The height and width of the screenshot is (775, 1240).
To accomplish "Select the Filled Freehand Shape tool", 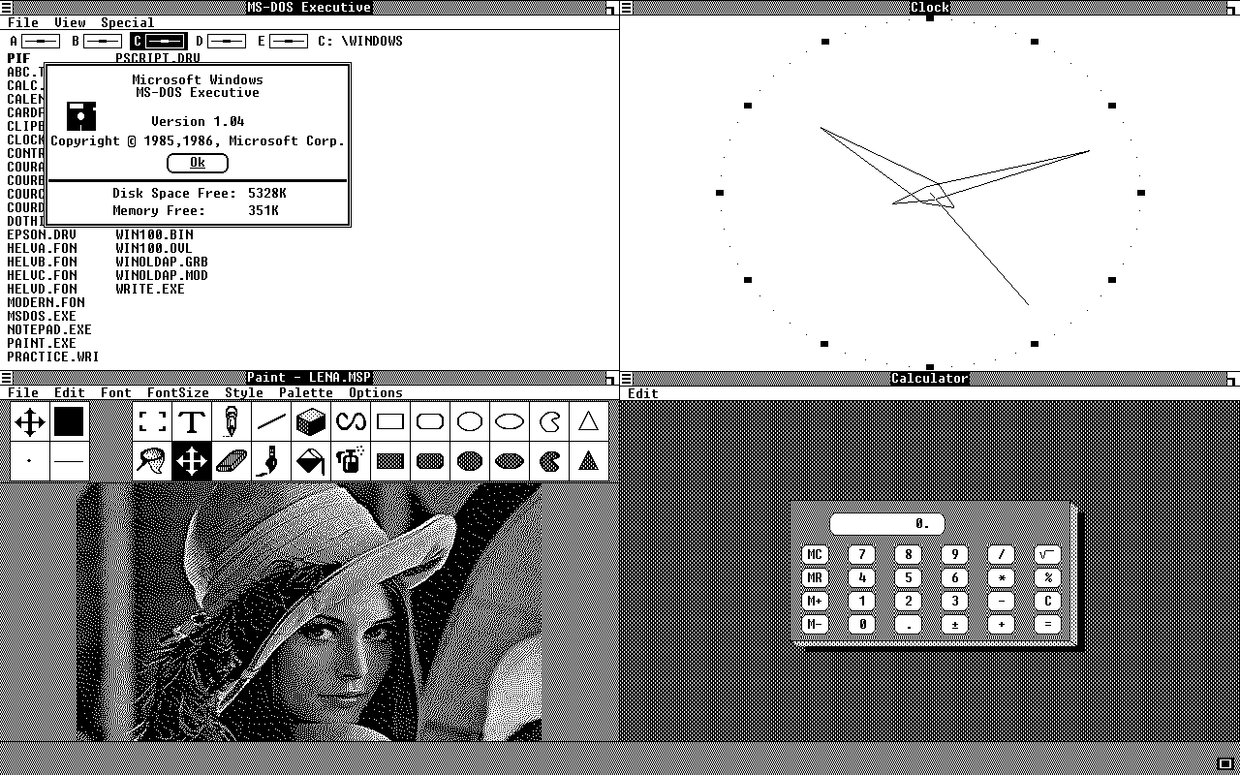I will point(549,461).
